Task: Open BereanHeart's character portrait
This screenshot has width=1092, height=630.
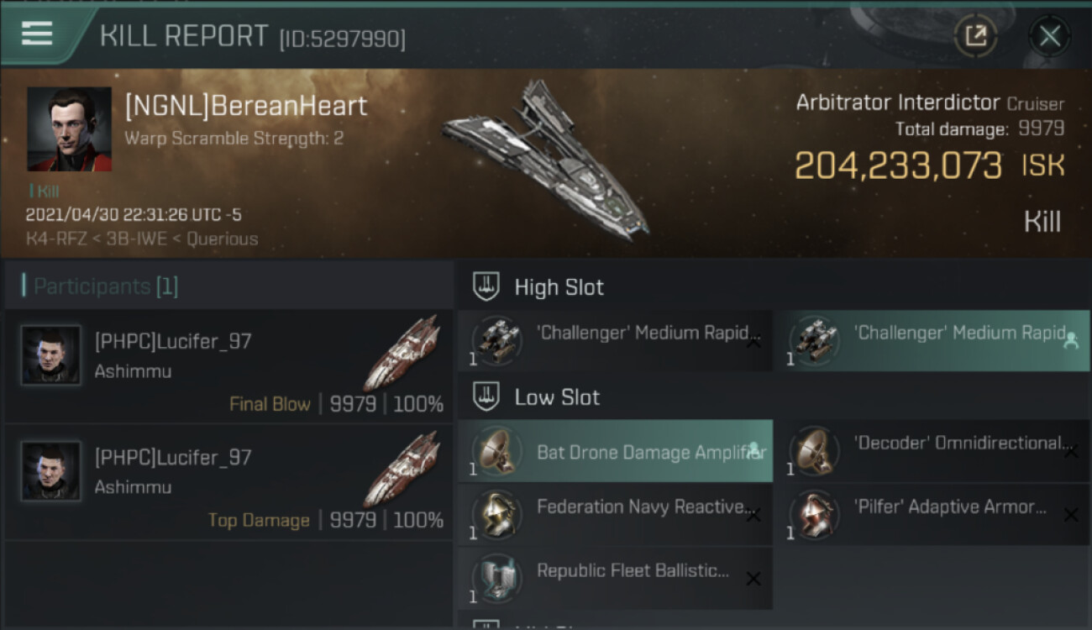Action: [69, 129]
